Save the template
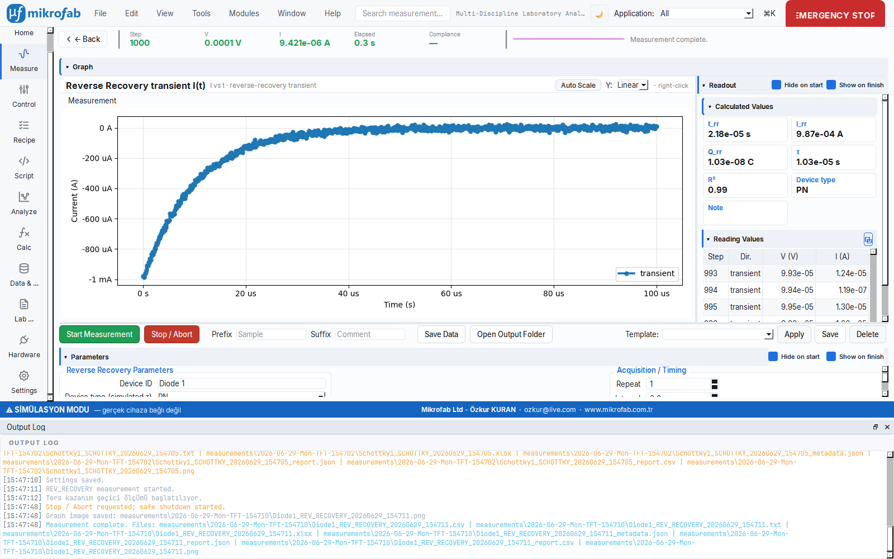This screenshot has height=559, width=894. [830, 334]
